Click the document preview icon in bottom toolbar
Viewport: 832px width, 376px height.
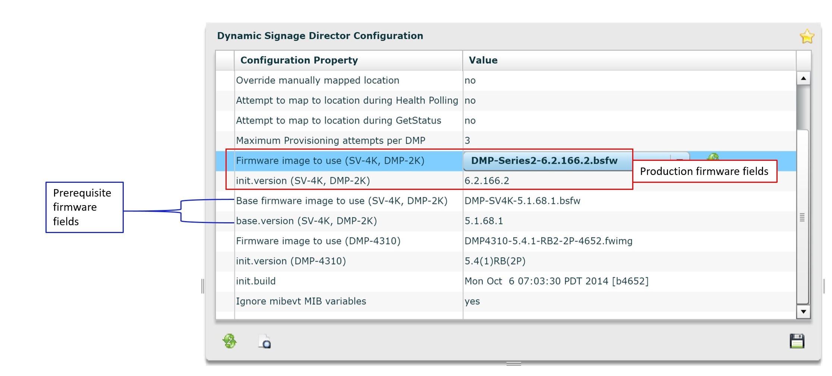pos(265,341)
